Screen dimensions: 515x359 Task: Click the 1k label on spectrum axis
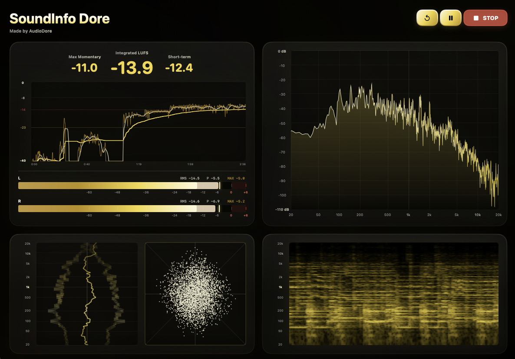pos(408,215)
